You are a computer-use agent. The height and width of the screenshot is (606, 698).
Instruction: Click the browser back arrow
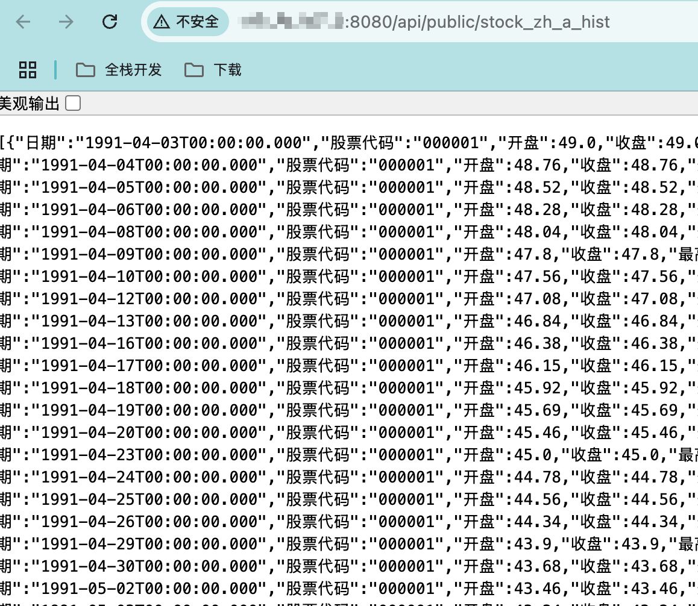point(23,22)
